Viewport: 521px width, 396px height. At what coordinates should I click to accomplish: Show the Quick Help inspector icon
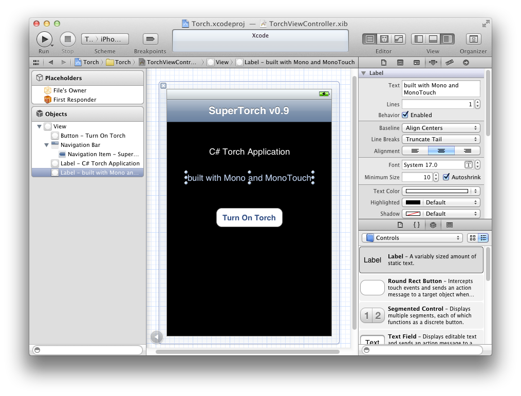point(400,63)
